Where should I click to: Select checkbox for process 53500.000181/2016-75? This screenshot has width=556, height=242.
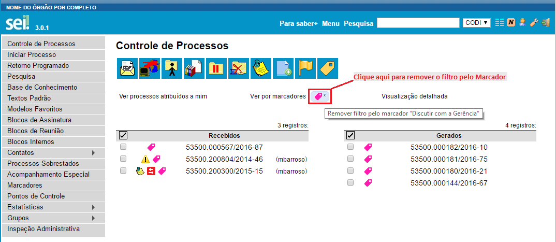coord(350,158)
